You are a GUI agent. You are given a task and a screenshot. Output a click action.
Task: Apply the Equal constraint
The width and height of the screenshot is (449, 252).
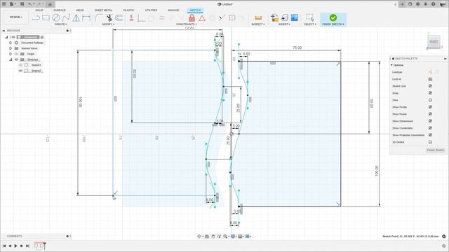point(162,17)
